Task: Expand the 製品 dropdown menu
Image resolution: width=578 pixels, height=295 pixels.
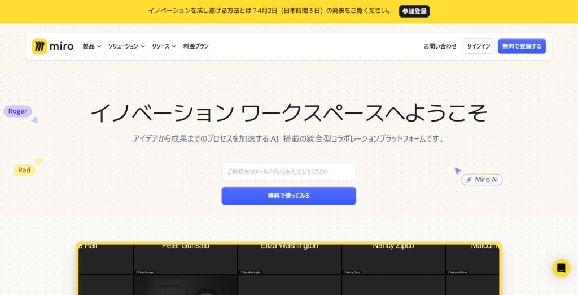Action: 91,46
